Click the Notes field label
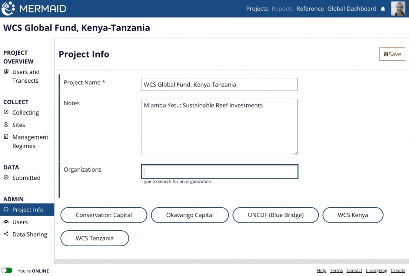409x276 pixels. point(72,103)
